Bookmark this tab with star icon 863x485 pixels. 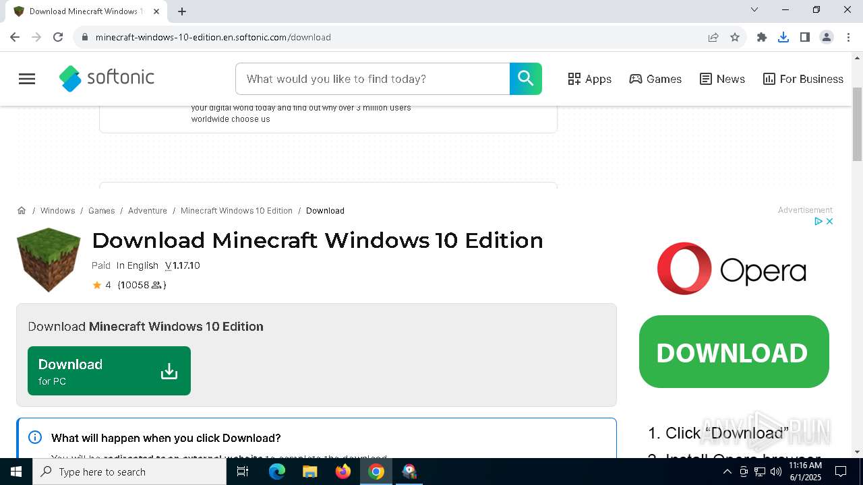(x=735, y=37)
